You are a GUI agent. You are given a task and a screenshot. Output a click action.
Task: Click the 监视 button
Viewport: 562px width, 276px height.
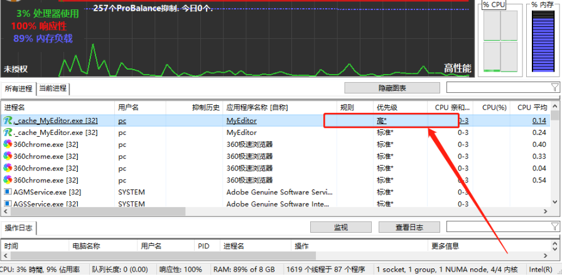[x=340, y=227]
